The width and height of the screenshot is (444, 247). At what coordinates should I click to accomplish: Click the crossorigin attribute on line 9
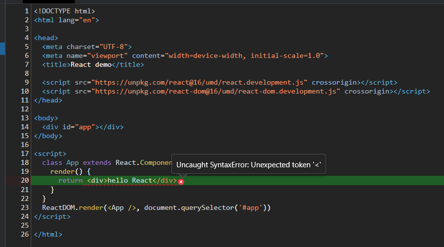pos(334,82)
